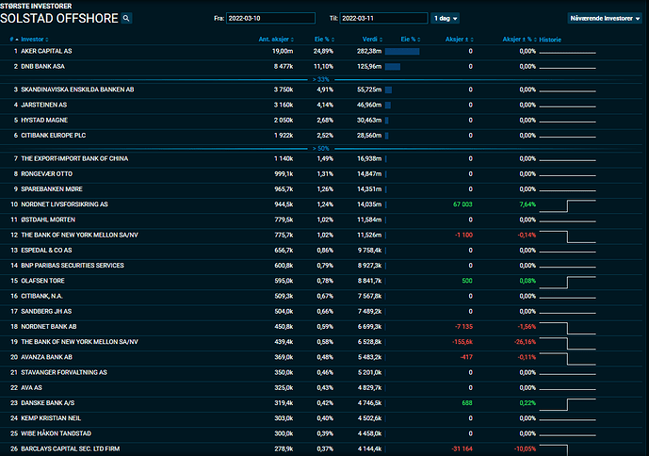Select investor SPAREBANKEN MØRE

tap(52, 189)
